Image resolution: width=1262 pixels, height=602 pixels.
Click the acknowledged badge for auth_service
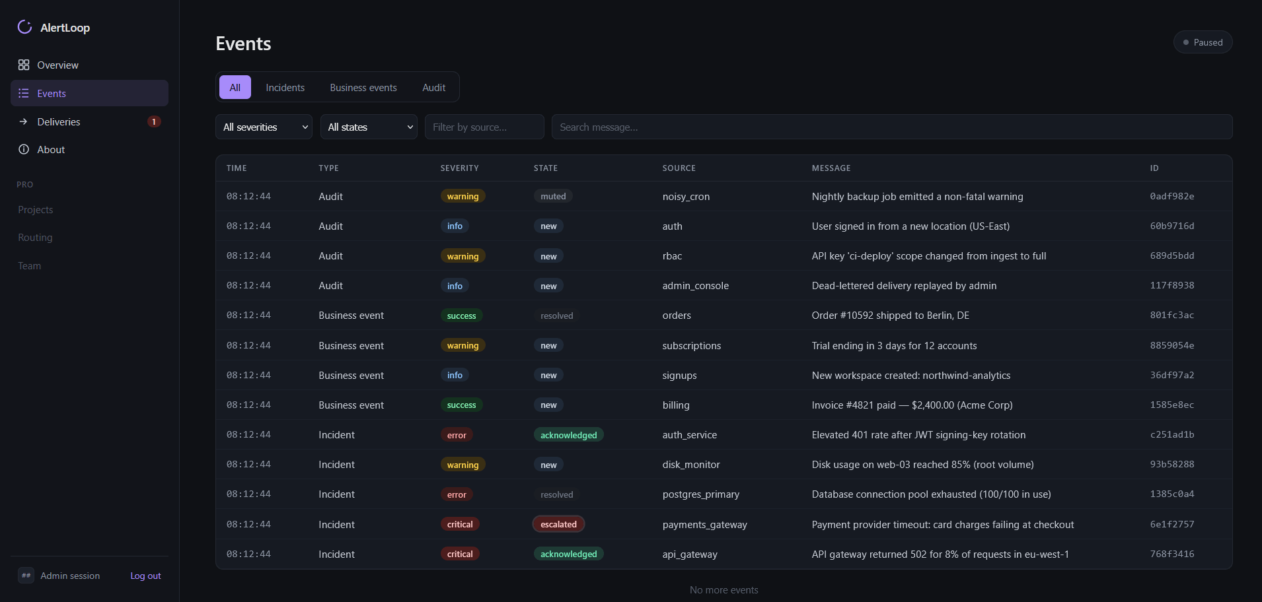click(568, 435)
